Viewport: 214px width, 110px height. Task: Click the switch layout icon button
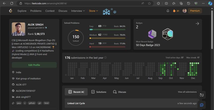[x=202, y=95]
